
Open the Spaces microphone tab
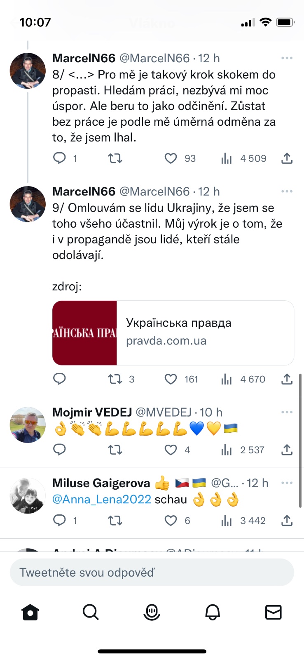(152, 613)
